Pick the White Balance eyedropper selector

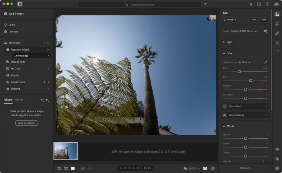point(265,62)
